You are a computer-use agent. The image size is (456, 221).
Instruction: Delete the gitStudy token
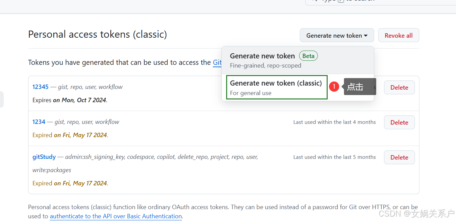click(399, 157)
